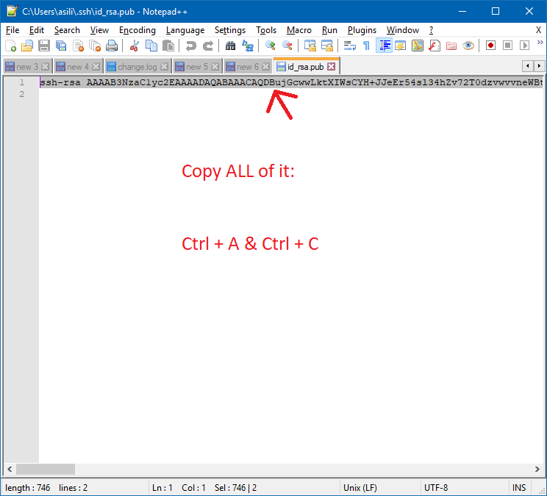The width and height of the screenshot is (547, 496).
Task: Expand the toolbar overflow chevron
Action: tap(540, 43)
